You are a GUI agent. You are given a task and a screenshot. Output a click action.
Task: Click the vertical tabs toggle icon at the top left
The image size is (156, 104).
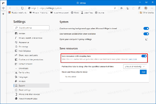tap(3, 3)
